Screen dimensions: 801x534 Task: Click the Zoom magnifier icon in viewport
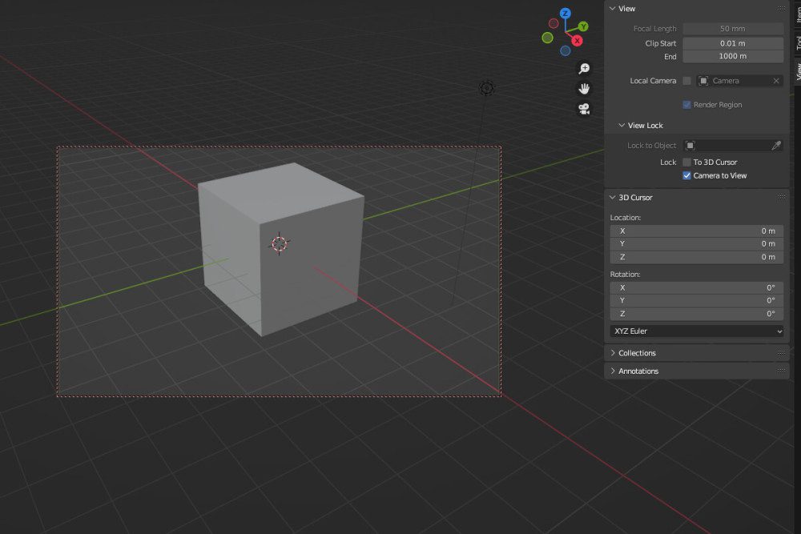[x=584, y=68]
